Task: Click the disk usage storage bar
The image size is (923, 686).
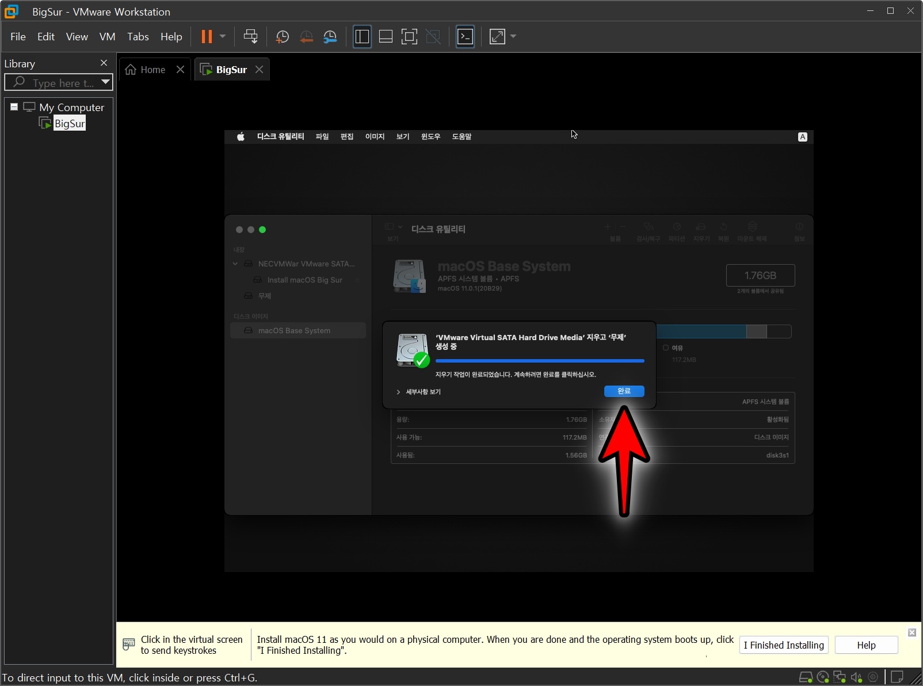Action: pyautogui.click(x=724, y=331)
